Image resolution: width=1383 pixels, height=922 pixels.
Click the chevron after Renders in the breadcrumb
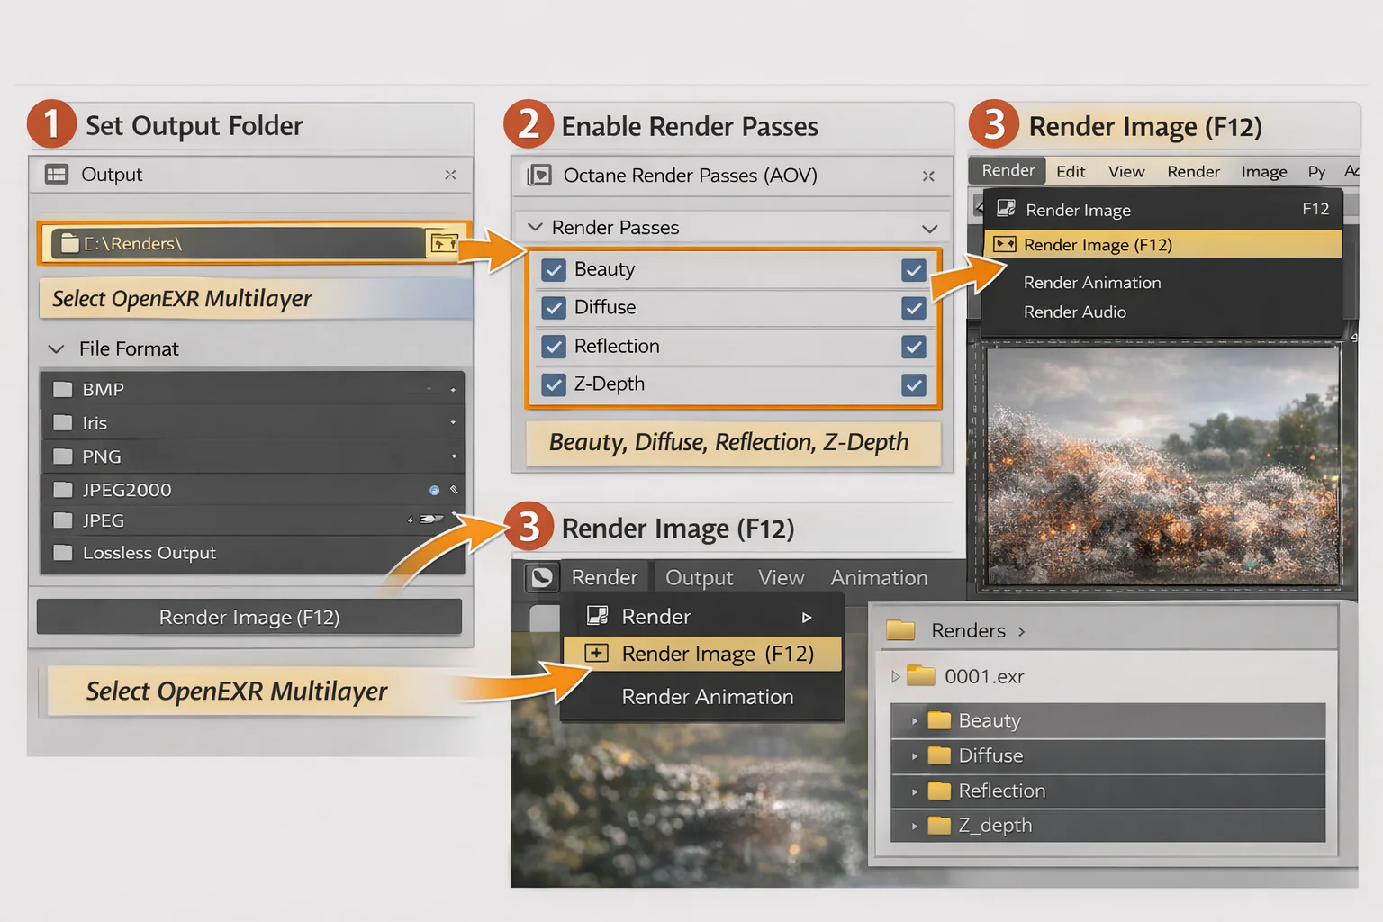pos(1021,631)
